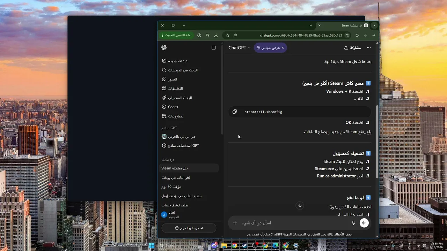Reload the page with the refresh icon
Screen dimensions: 447x251
[x=357, y=35]
